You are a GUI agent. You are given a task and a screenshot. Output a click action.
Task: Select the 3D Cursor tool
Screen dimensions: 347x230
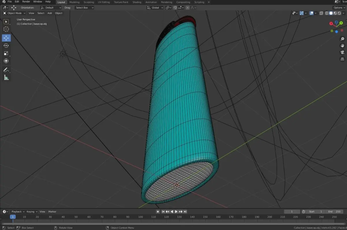6,29
